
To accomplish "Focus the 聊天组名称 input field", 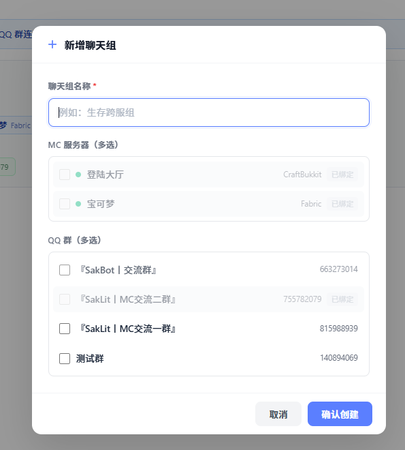I will [x=209, y=112].
